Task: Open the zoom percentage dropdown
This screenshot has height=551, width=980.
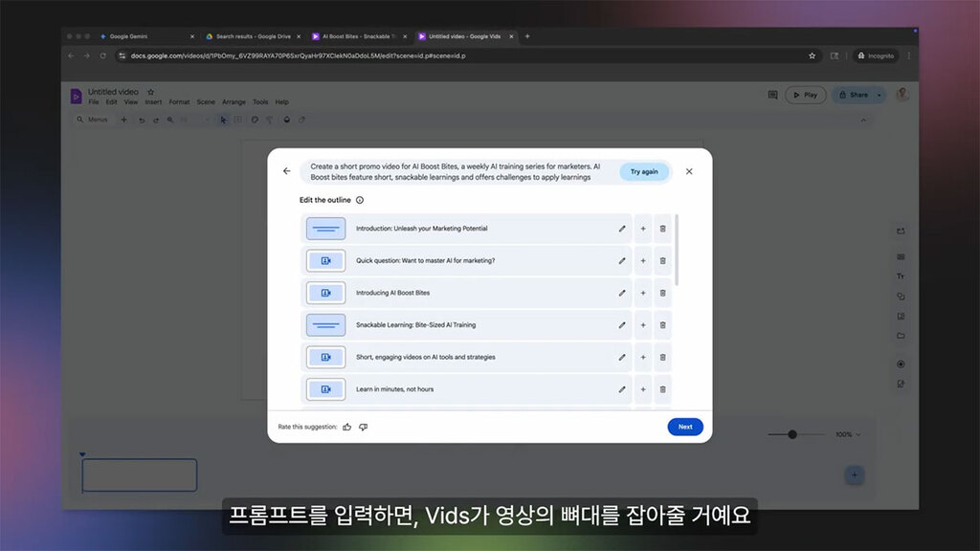Action: (848, 434)
